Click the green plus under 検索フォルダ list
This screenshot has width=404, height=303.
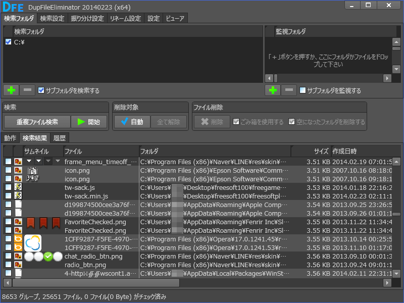point(11,90)
